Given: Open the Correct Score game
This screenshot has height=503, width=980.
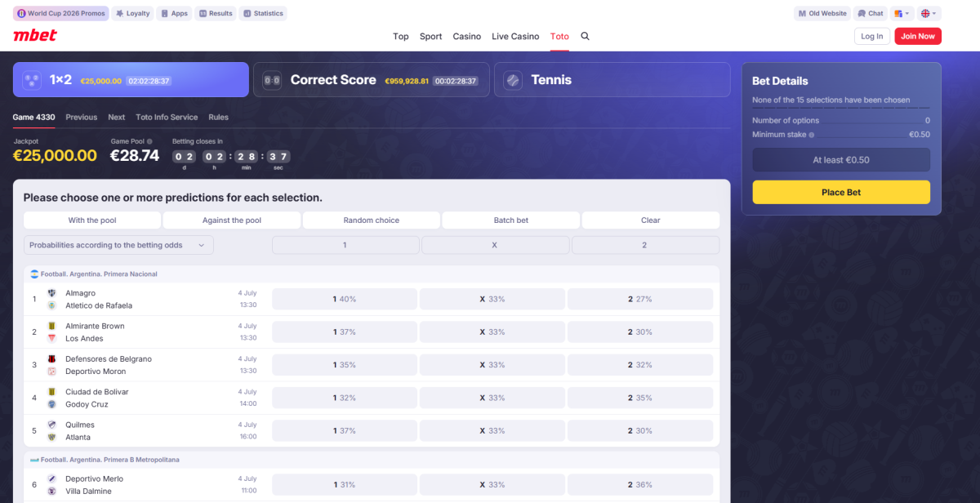Looking at the screenshot, I should tap(372, 80).
